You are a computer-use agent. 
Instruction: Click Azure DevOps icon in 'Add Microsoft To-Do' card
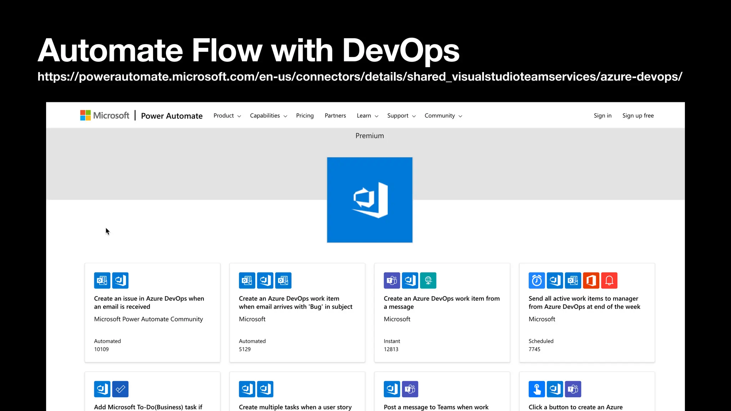[102, 389]
